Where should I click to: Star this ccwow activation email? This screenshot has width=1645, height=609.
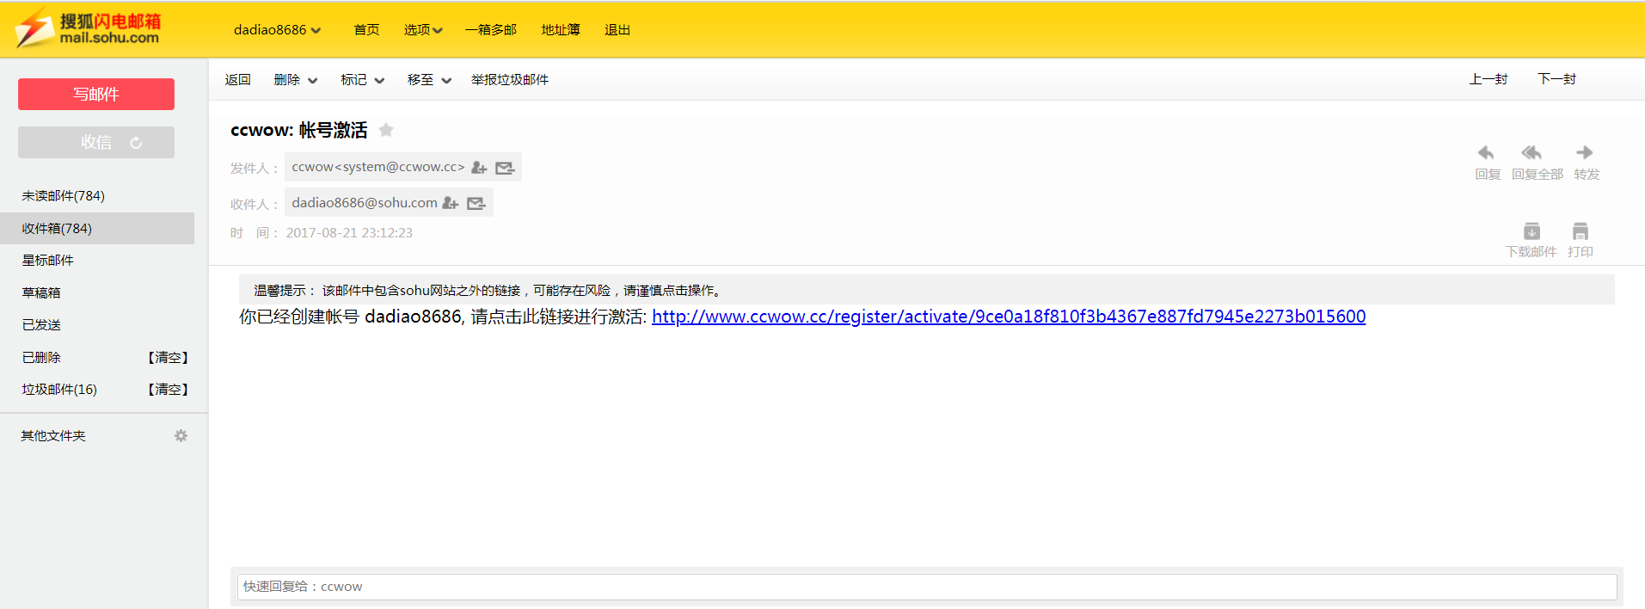point(386,130)
